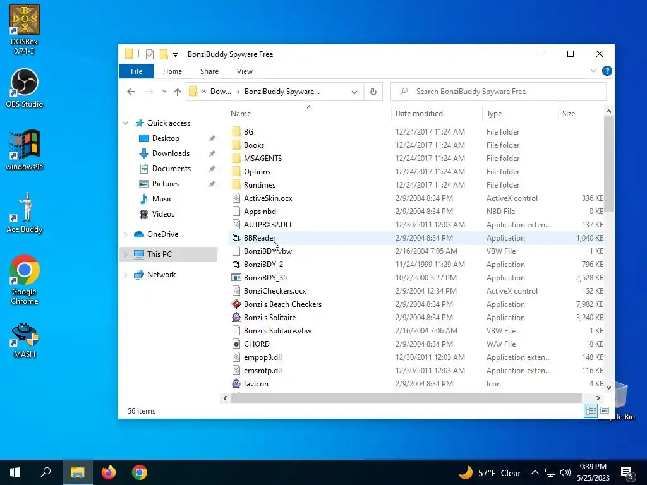Collapse the Quick access tree node
The width and height of the screenshot is (647, 485).
pyautogui.click(x=126, y=123)
